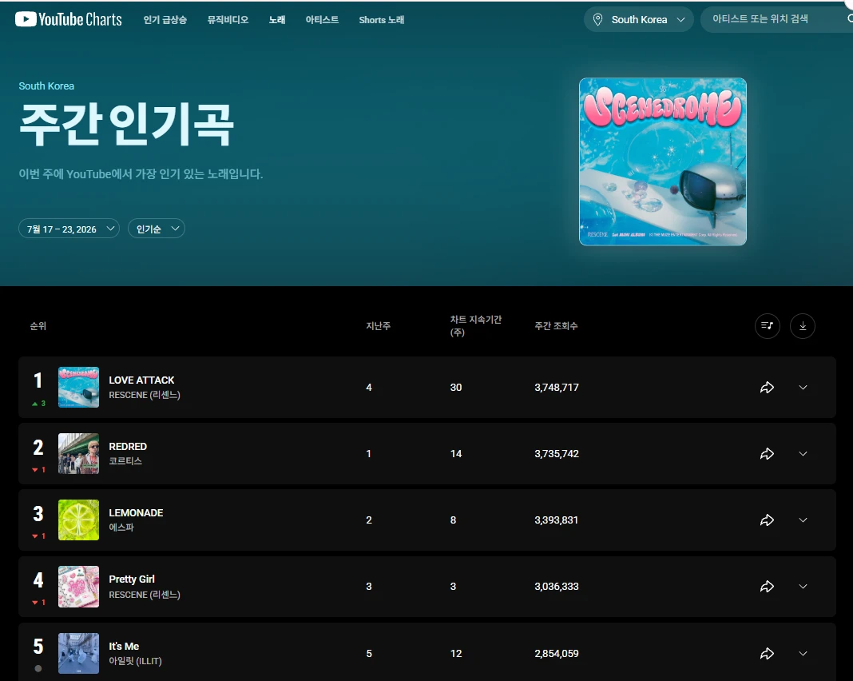853x681 pixels.
Task: Download the chart using the download icon
Action: tap(803, 325)
